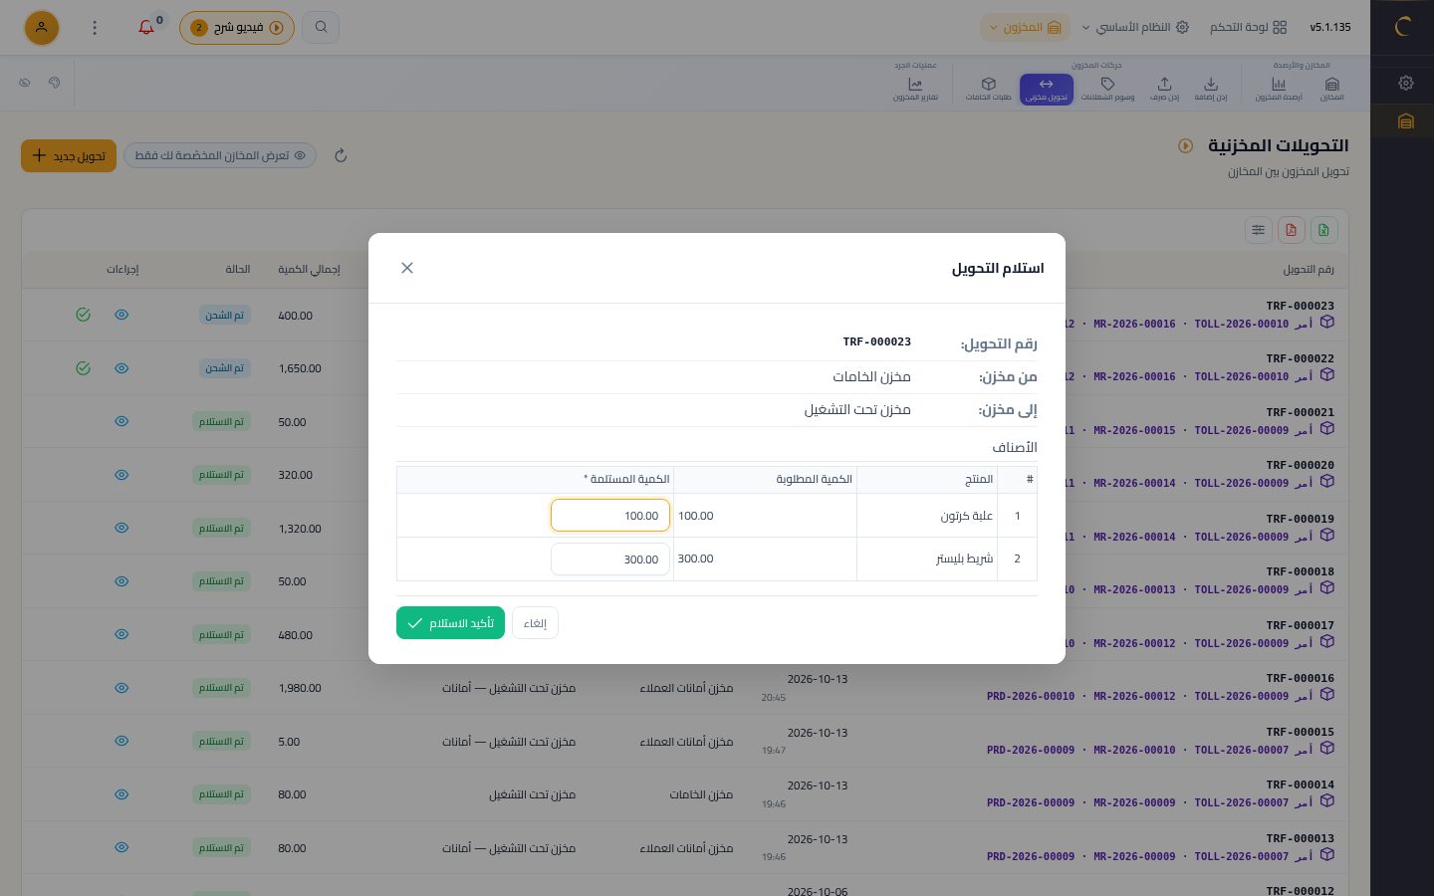
Task: Expand the النظام الأساسي system dropdown
Action: pyautogui.click(x=1135, y=27)
